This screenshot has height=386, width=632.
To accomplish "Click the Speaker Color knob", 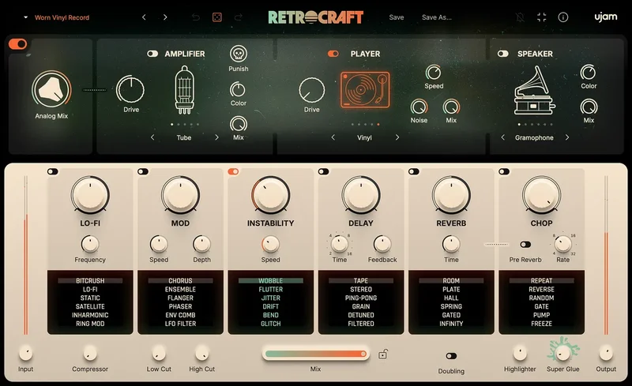I will pyautogui.click(x=588, y=73).
